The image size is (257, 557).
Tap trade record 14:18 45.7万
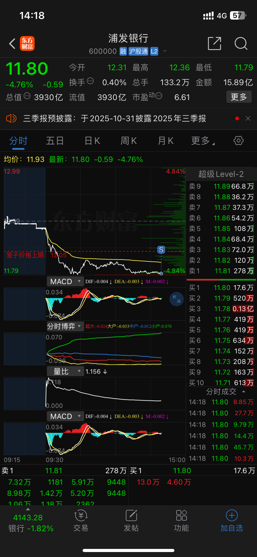pyautogui.click(x=221, y=447)
